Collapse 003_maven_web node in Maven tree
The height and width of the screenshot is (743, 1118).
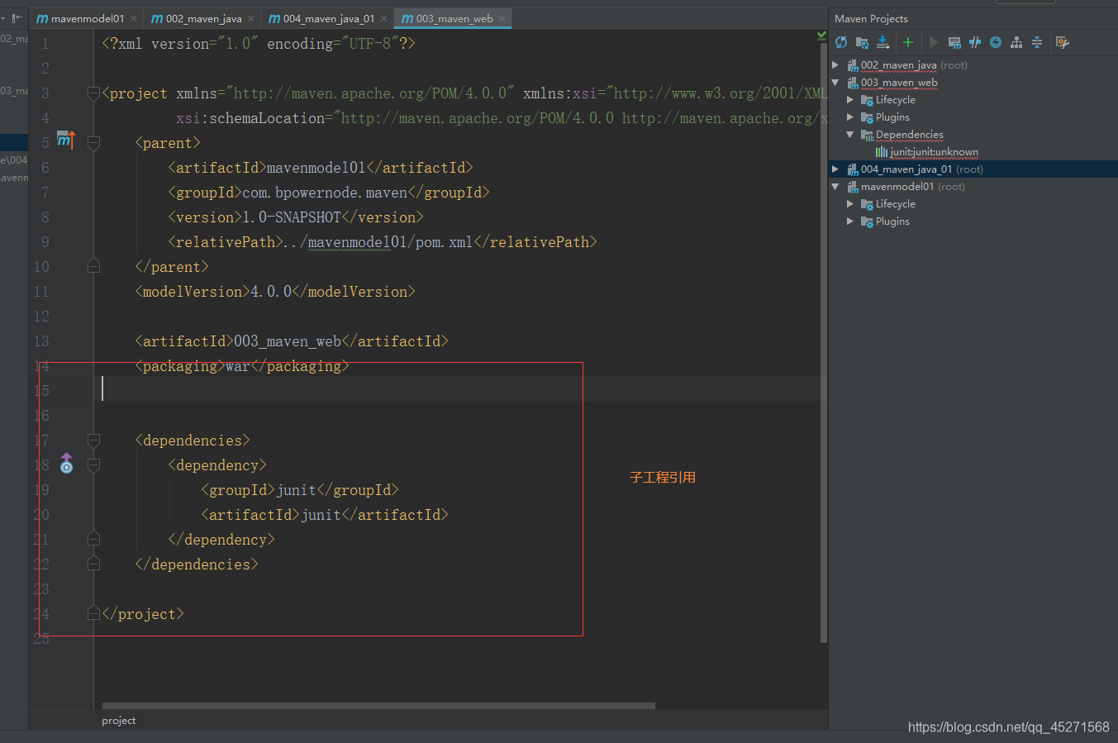click(835, 82)
